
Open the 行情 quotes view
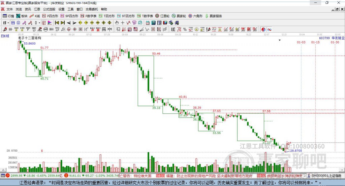click(x=8, y=16)
